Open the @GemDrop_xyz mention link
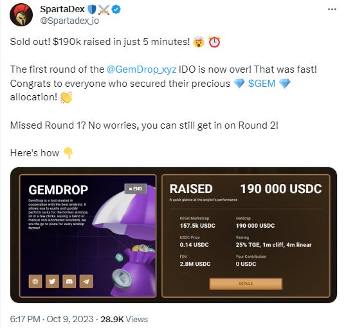Screen dimensions: 346x328 click(x=141, y=69)
